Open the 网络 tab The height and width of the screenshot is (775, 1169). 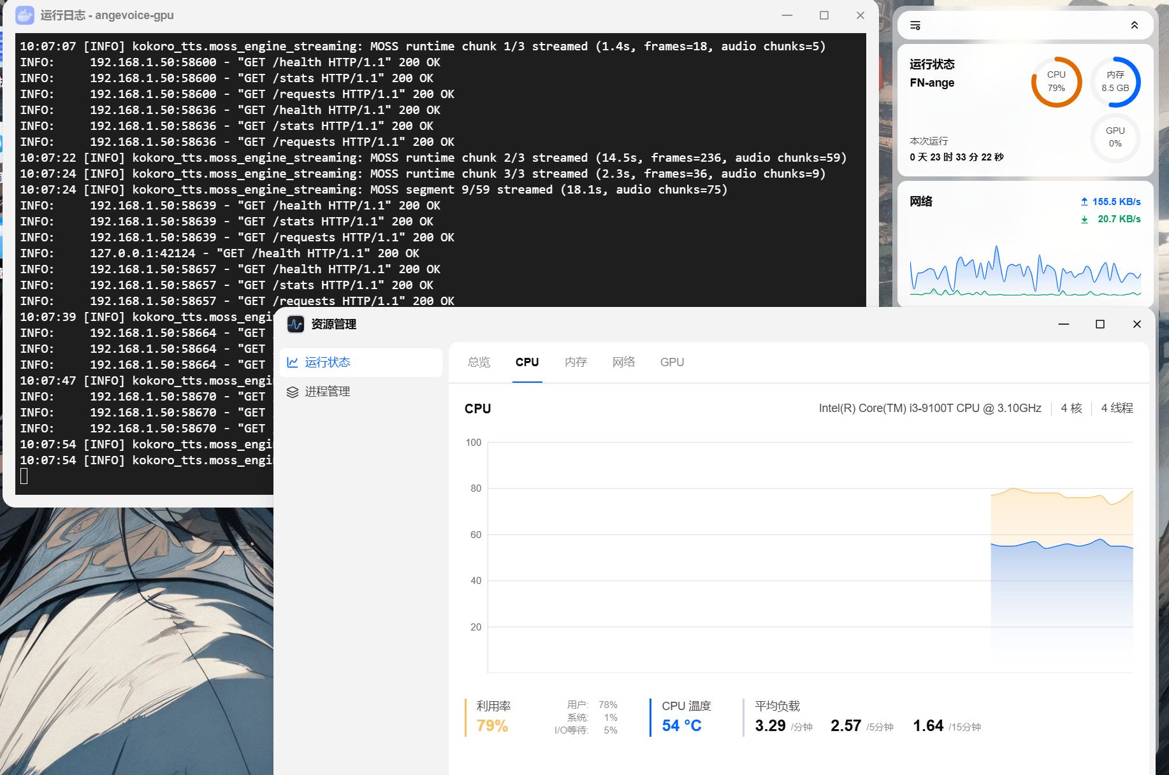point(623,362)
